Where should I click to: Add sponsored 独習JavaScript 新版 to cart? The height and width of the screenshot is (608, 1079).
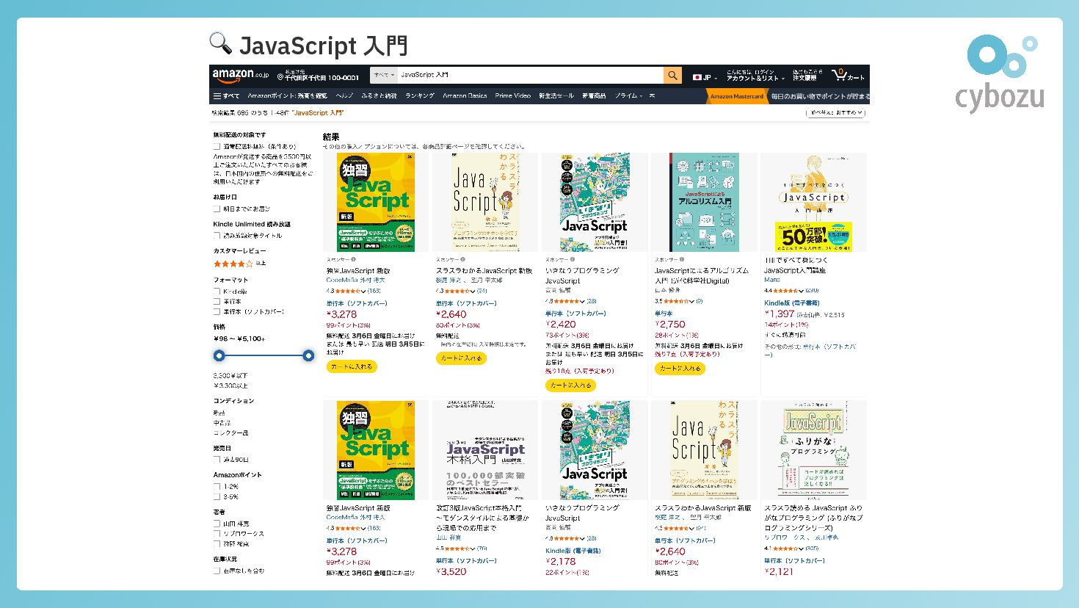352,366
